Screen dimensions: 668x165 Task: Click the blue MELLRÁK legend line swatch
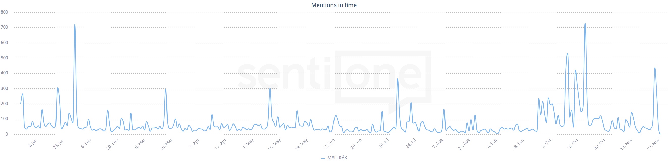click(x=323, y=158)
